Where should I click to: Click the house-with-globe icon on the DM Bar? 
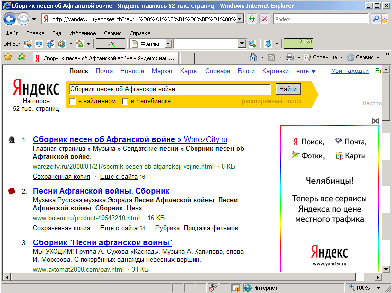pos(62,44)
